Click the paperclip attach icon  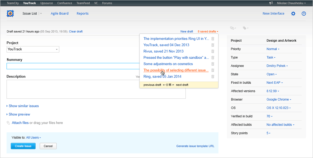coord(8,123)
